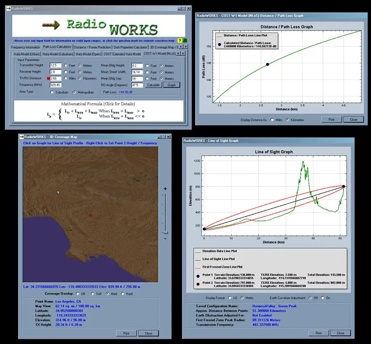Open the Frequency Information tab

(x=26, y=47)
